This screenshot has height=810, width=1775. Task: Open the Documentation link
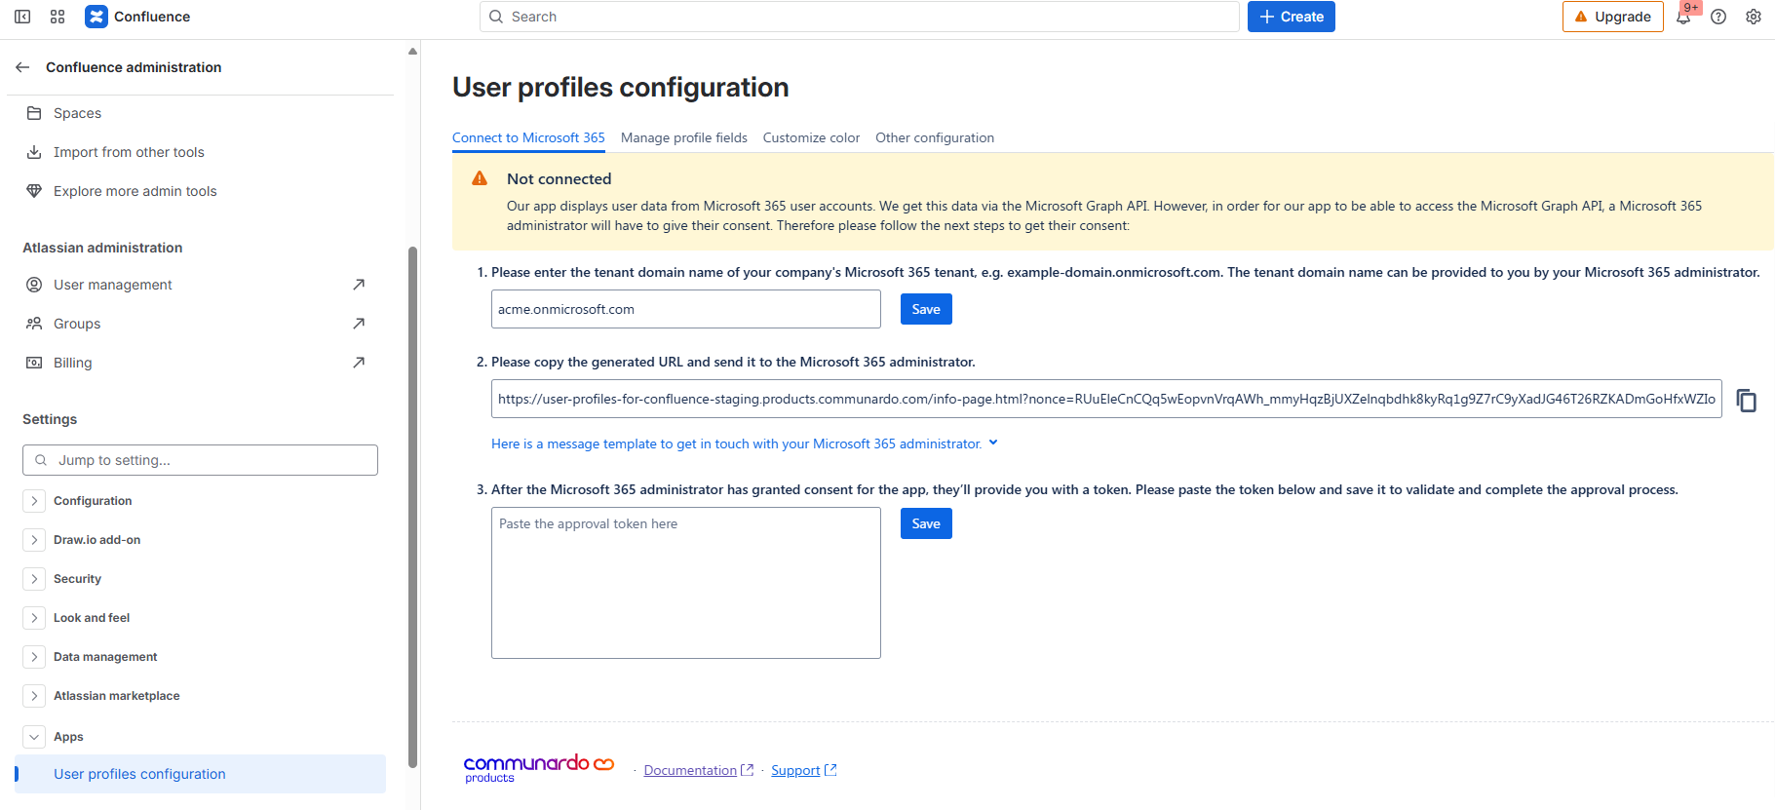click(690, 770)
